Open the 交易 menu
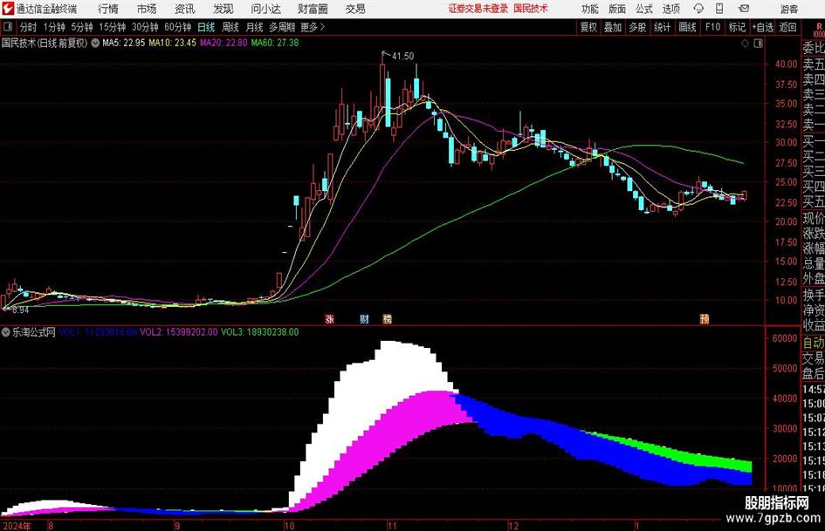This screenshot has height=531, width=825. tap(355, 9)
